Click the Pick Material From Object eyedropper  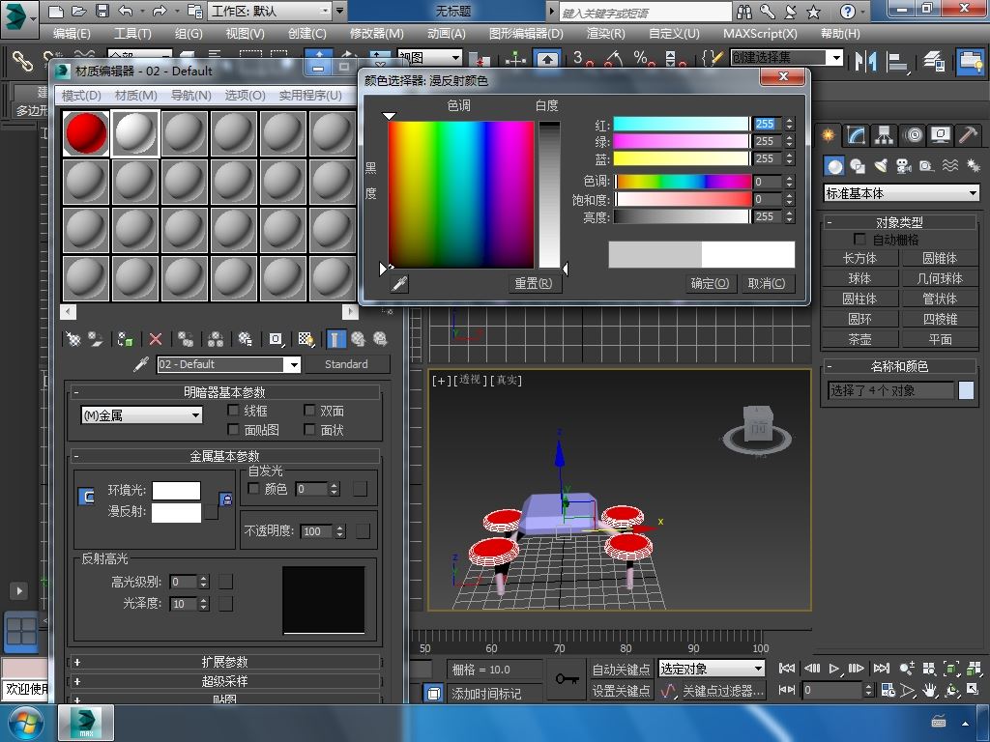click(141, 364)
